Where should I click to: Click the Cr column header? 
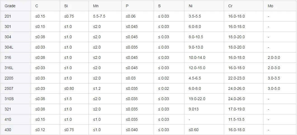[230, 6]
